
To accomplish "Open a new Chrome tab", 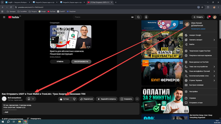I will 116,2.
